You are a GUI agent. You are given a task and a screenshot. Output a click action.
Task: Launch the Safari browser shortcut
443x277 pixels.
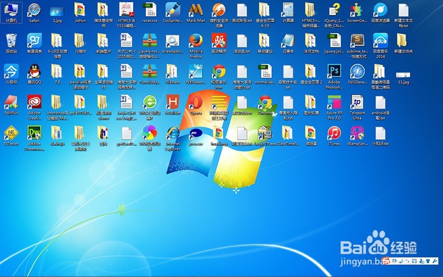(34, 13)
